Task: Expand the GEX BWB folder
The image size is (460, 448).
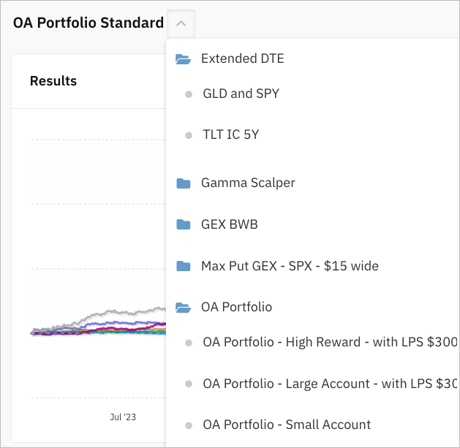Action: pyautogui.click(x=230, y=224)
